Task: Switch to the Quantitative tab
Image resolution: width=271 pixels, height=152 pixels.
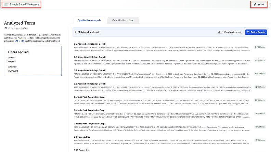Action: [x=123, y=20]
